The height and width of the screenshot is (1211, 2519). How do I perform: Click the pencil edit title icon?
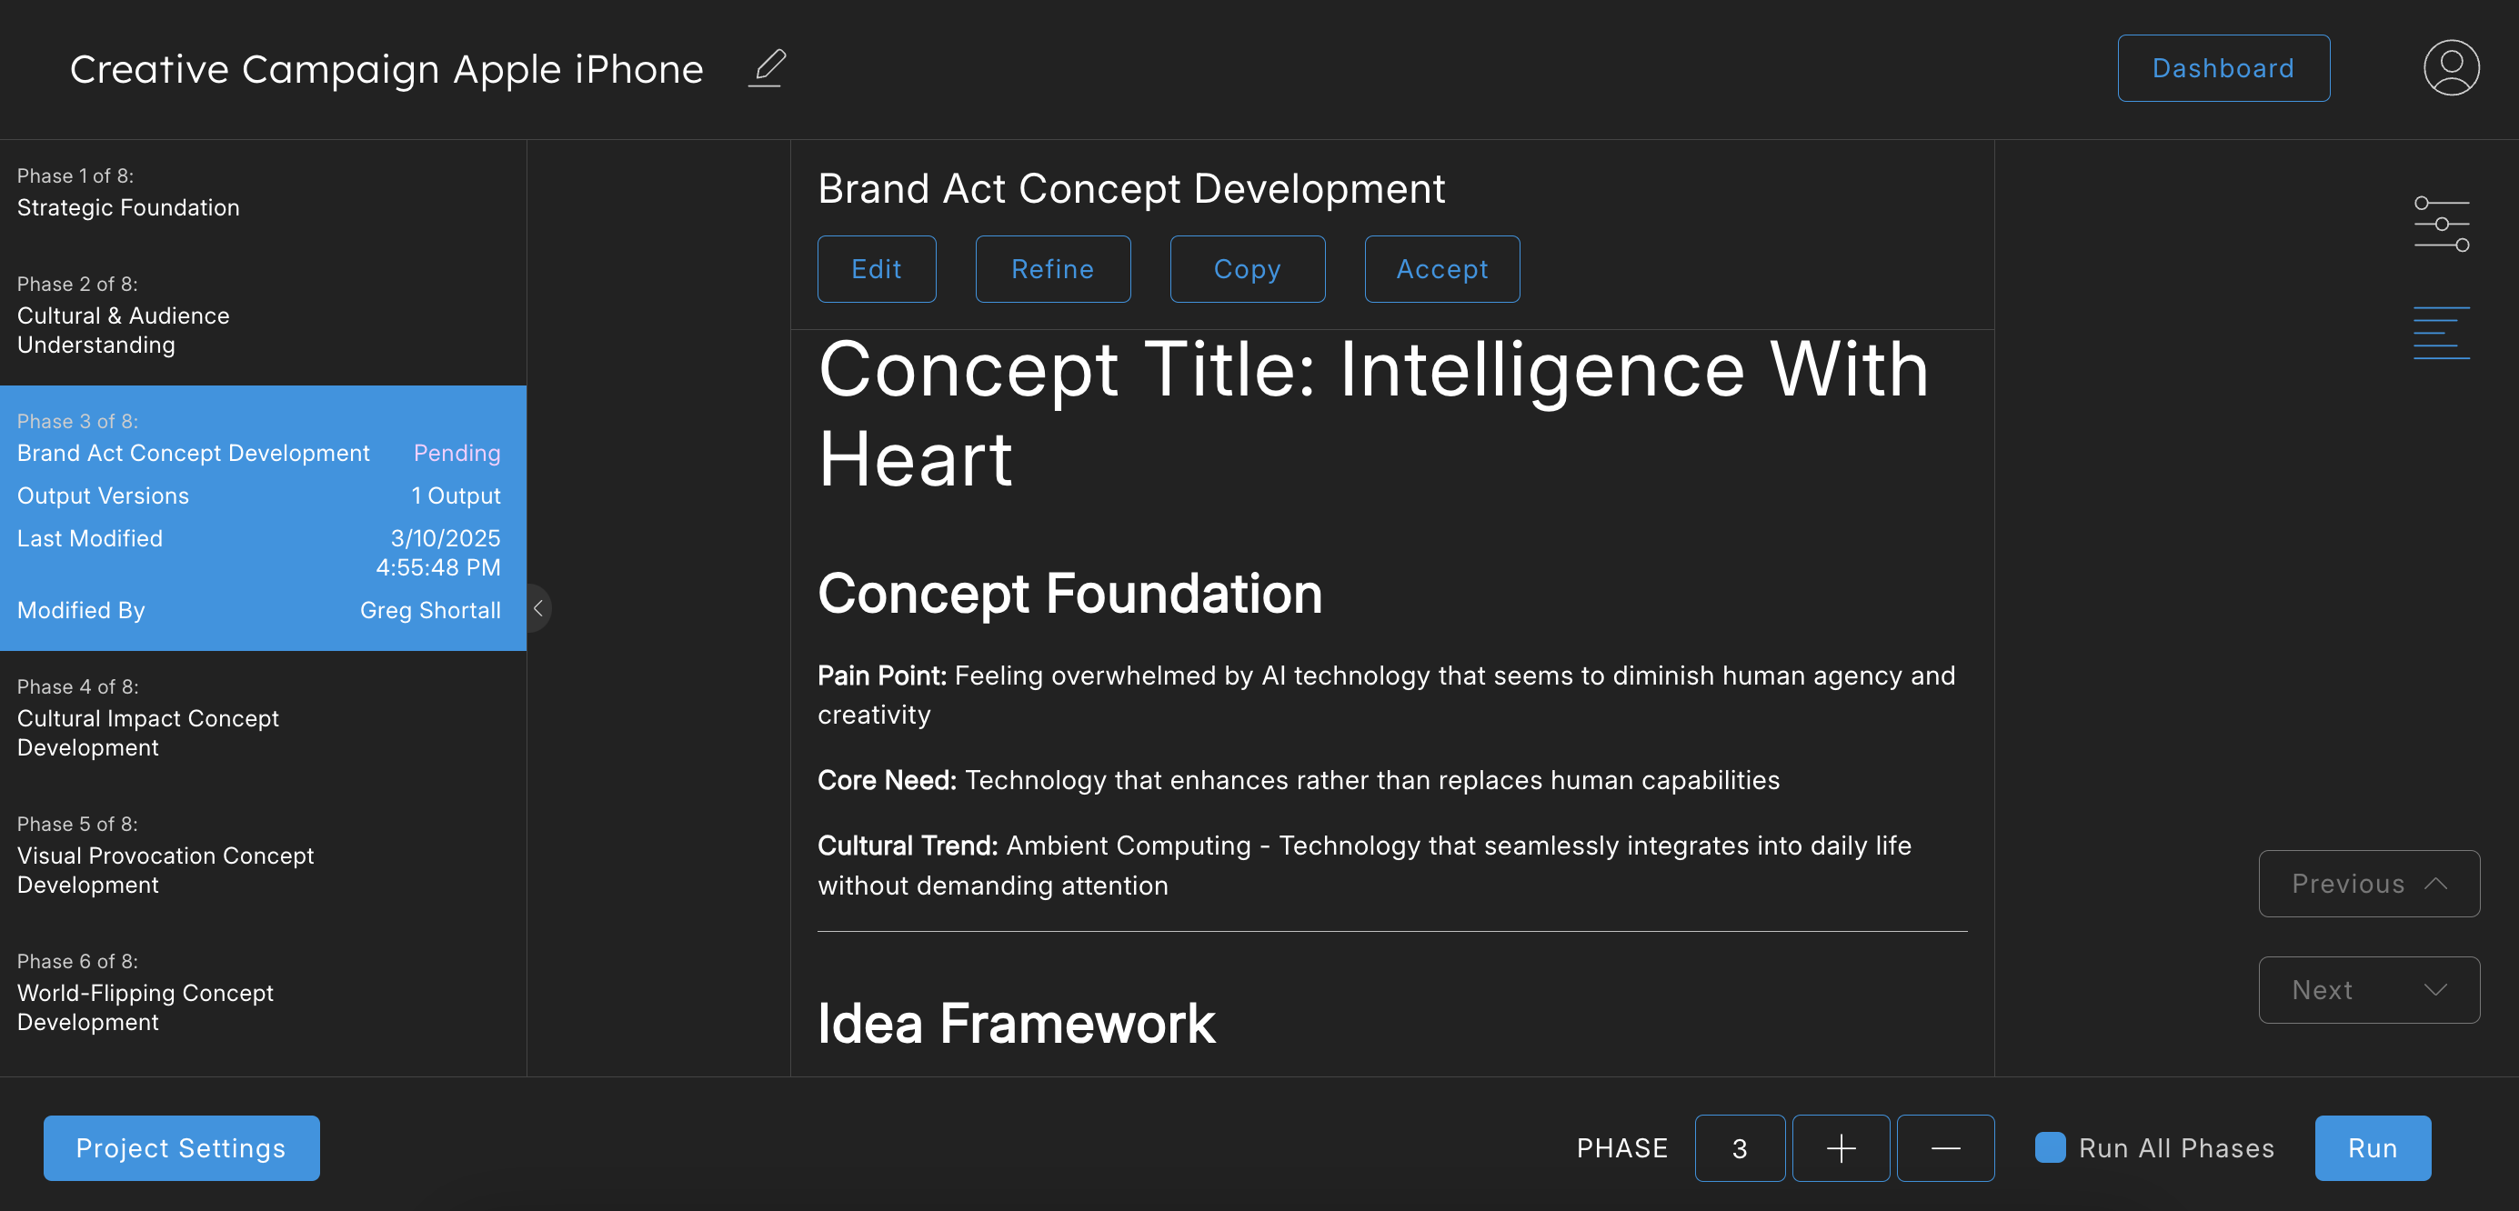click(x=768, y=68)
